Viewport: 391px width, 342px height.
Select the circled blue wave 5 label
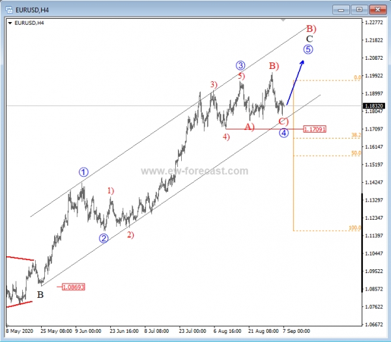click(x=308, y=49)
